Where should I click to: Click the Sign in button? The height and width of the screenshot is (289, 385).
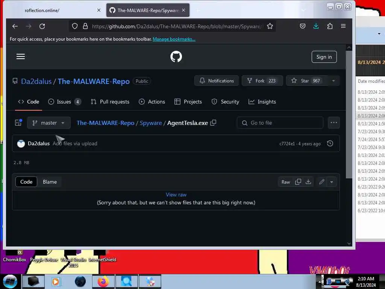(324, 57)
